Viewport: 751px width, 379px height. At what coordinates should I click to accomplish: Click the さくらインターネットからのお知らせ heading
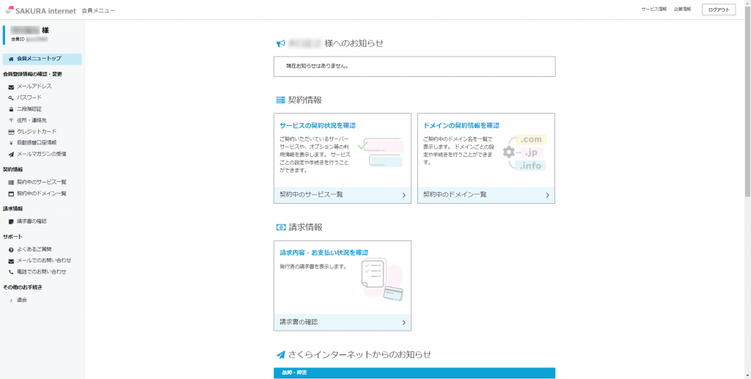[x=354, y=355]
